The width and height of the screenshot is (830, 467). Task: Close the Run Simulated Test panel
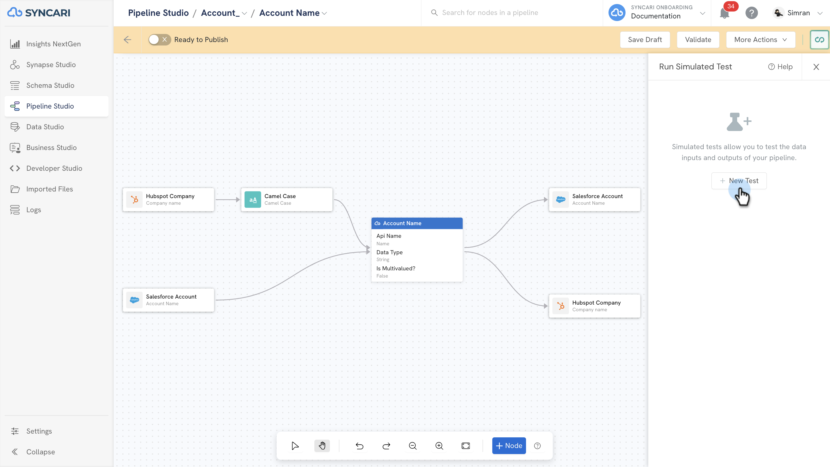point(816,67)
